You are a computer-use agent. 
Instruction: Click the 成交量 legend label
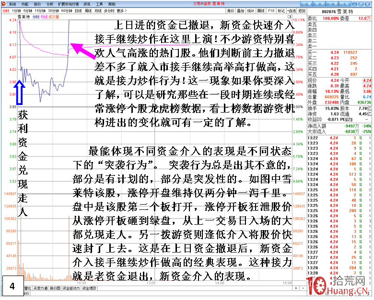tap(54, 17)
